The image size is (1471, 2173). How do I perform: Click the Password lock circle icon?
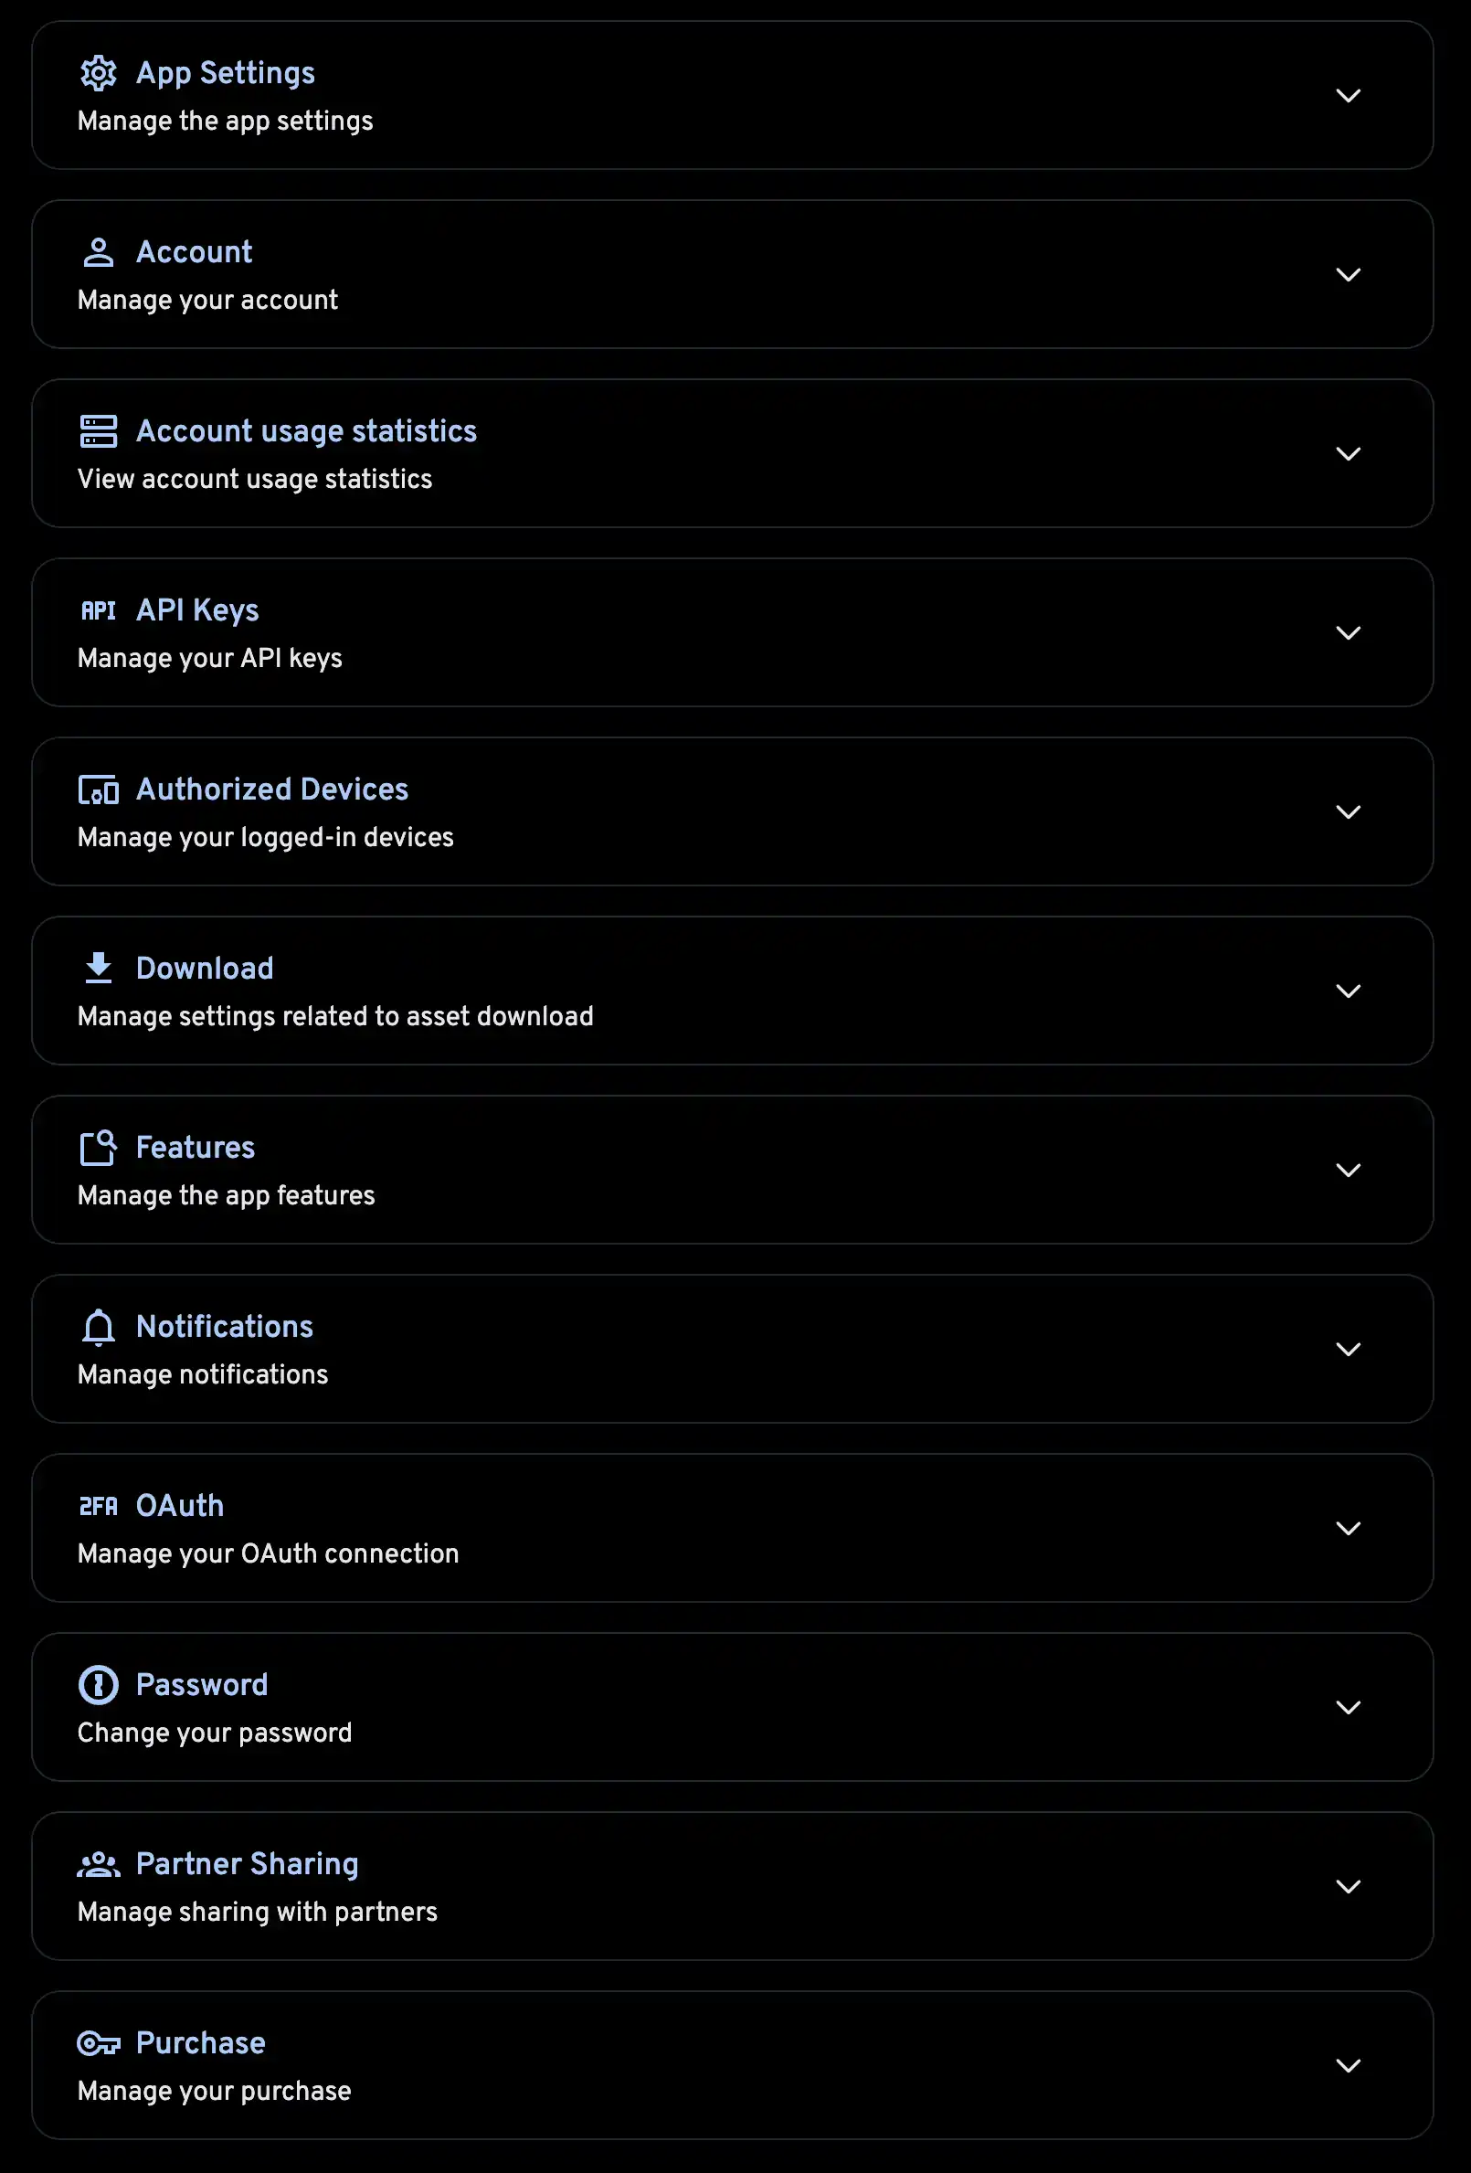pyautogui.click(x=98, y=1685)
